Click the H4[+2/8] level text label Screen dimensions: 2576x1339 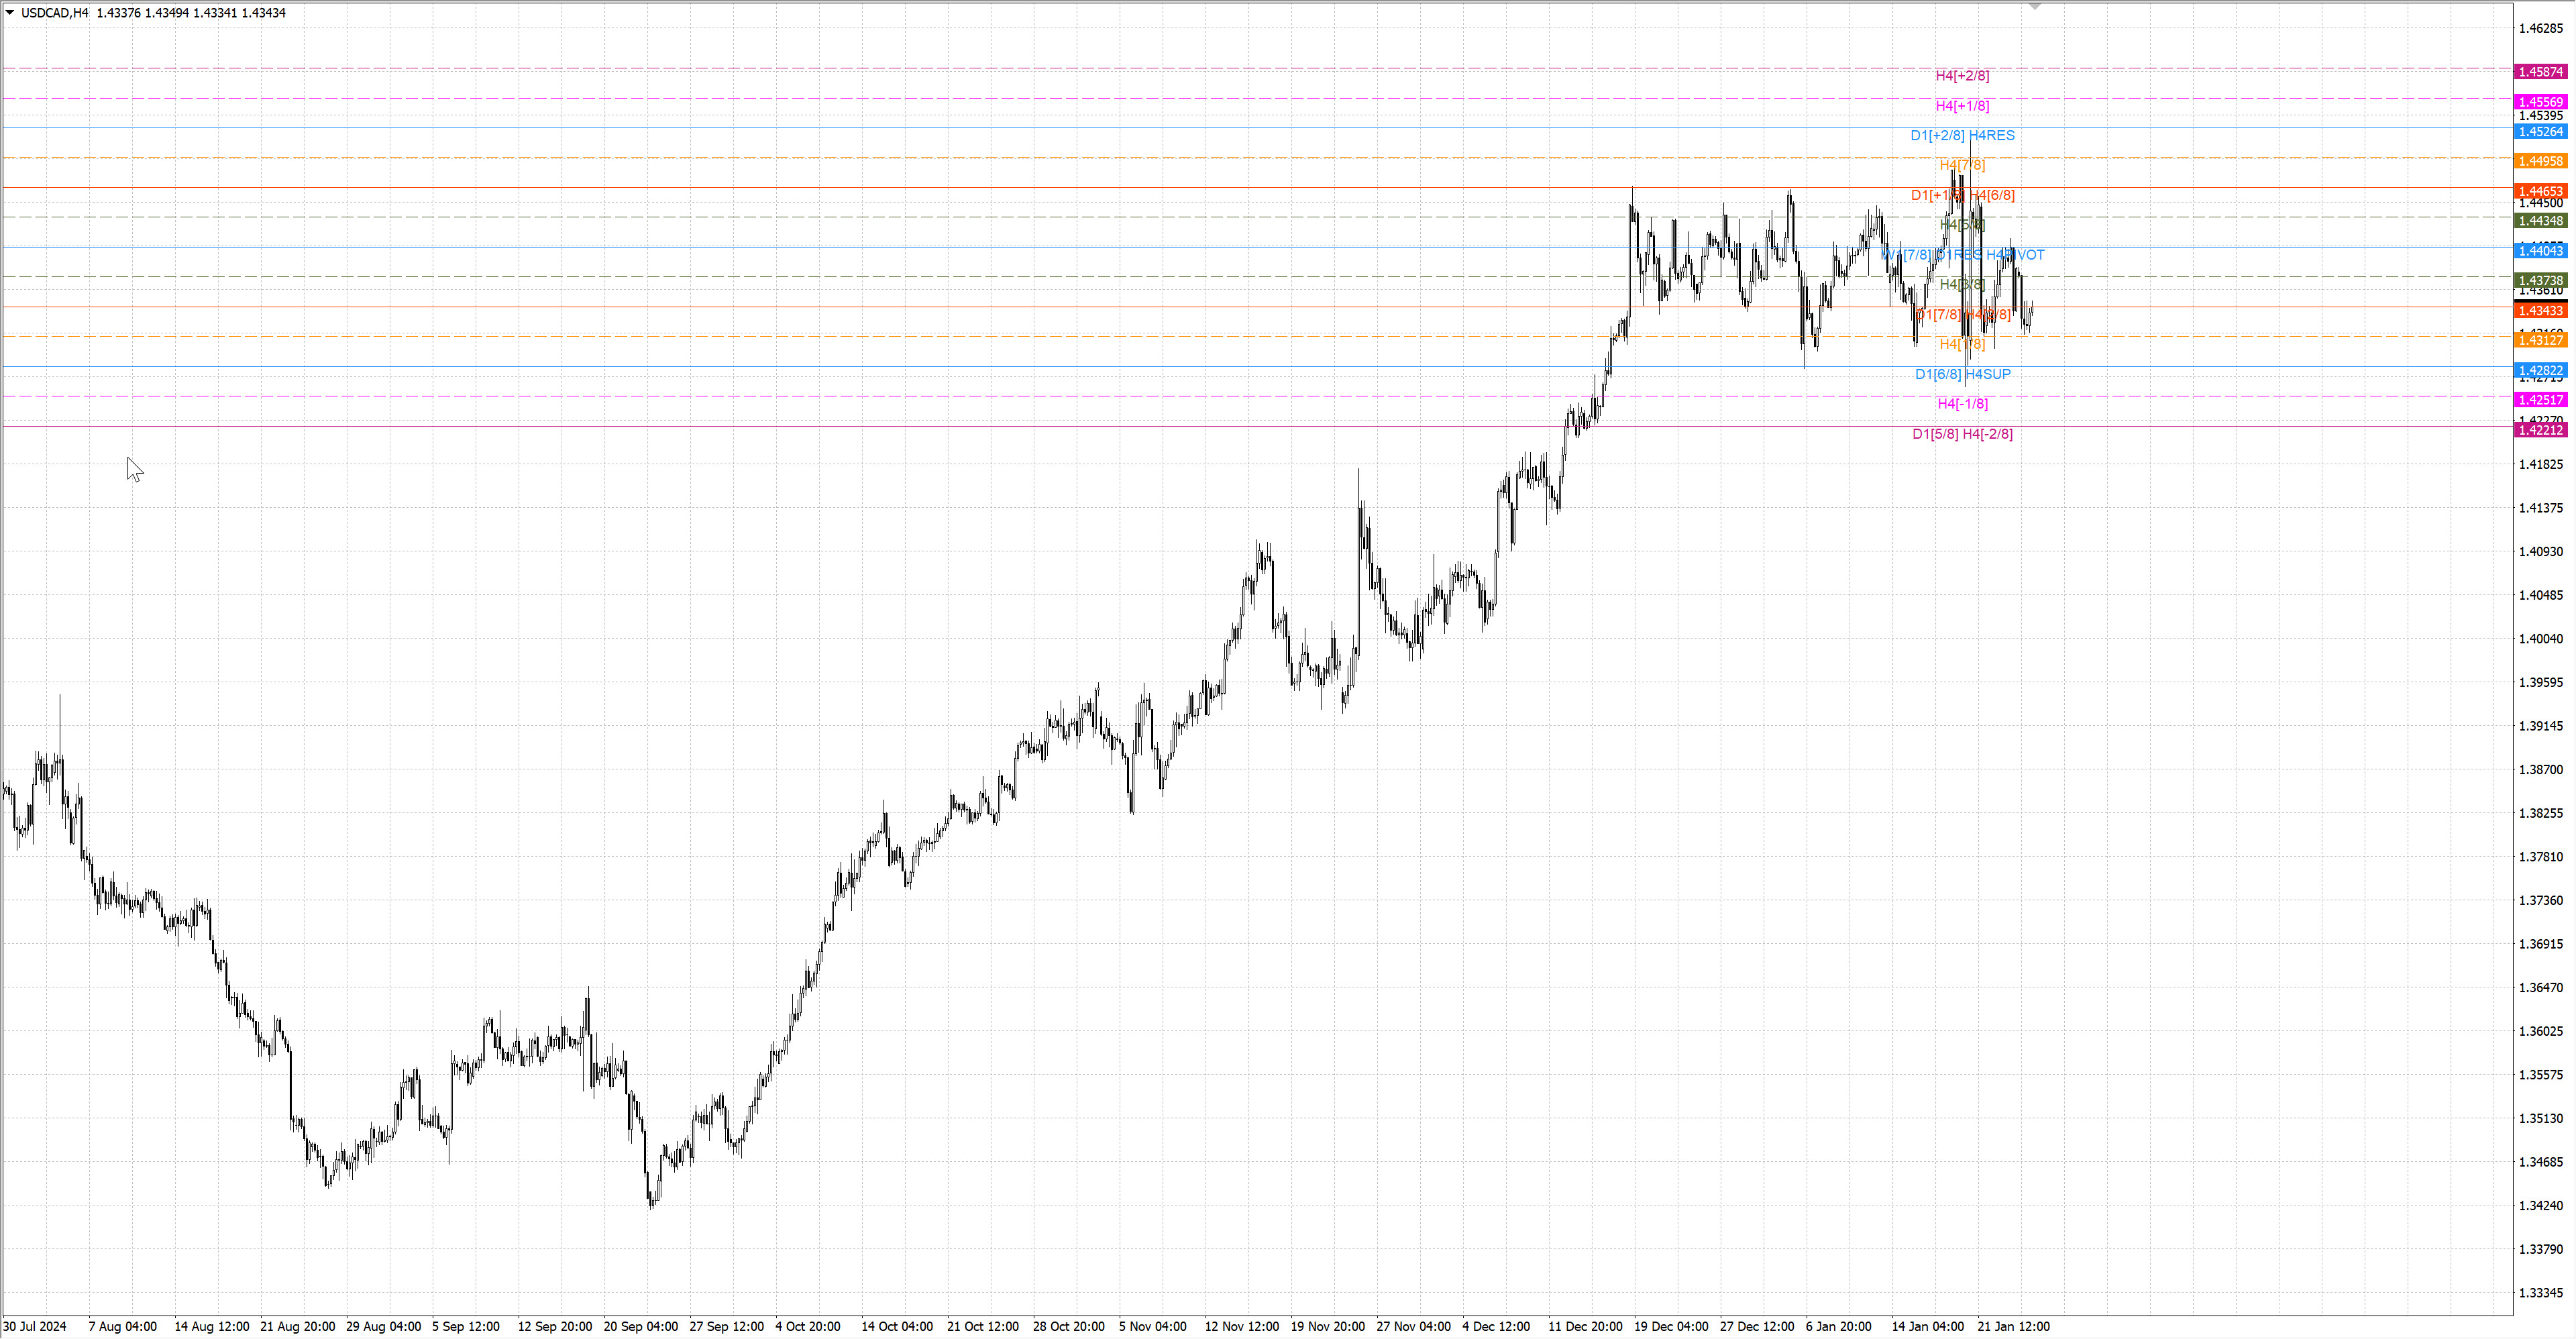(x=1962, y=76)
